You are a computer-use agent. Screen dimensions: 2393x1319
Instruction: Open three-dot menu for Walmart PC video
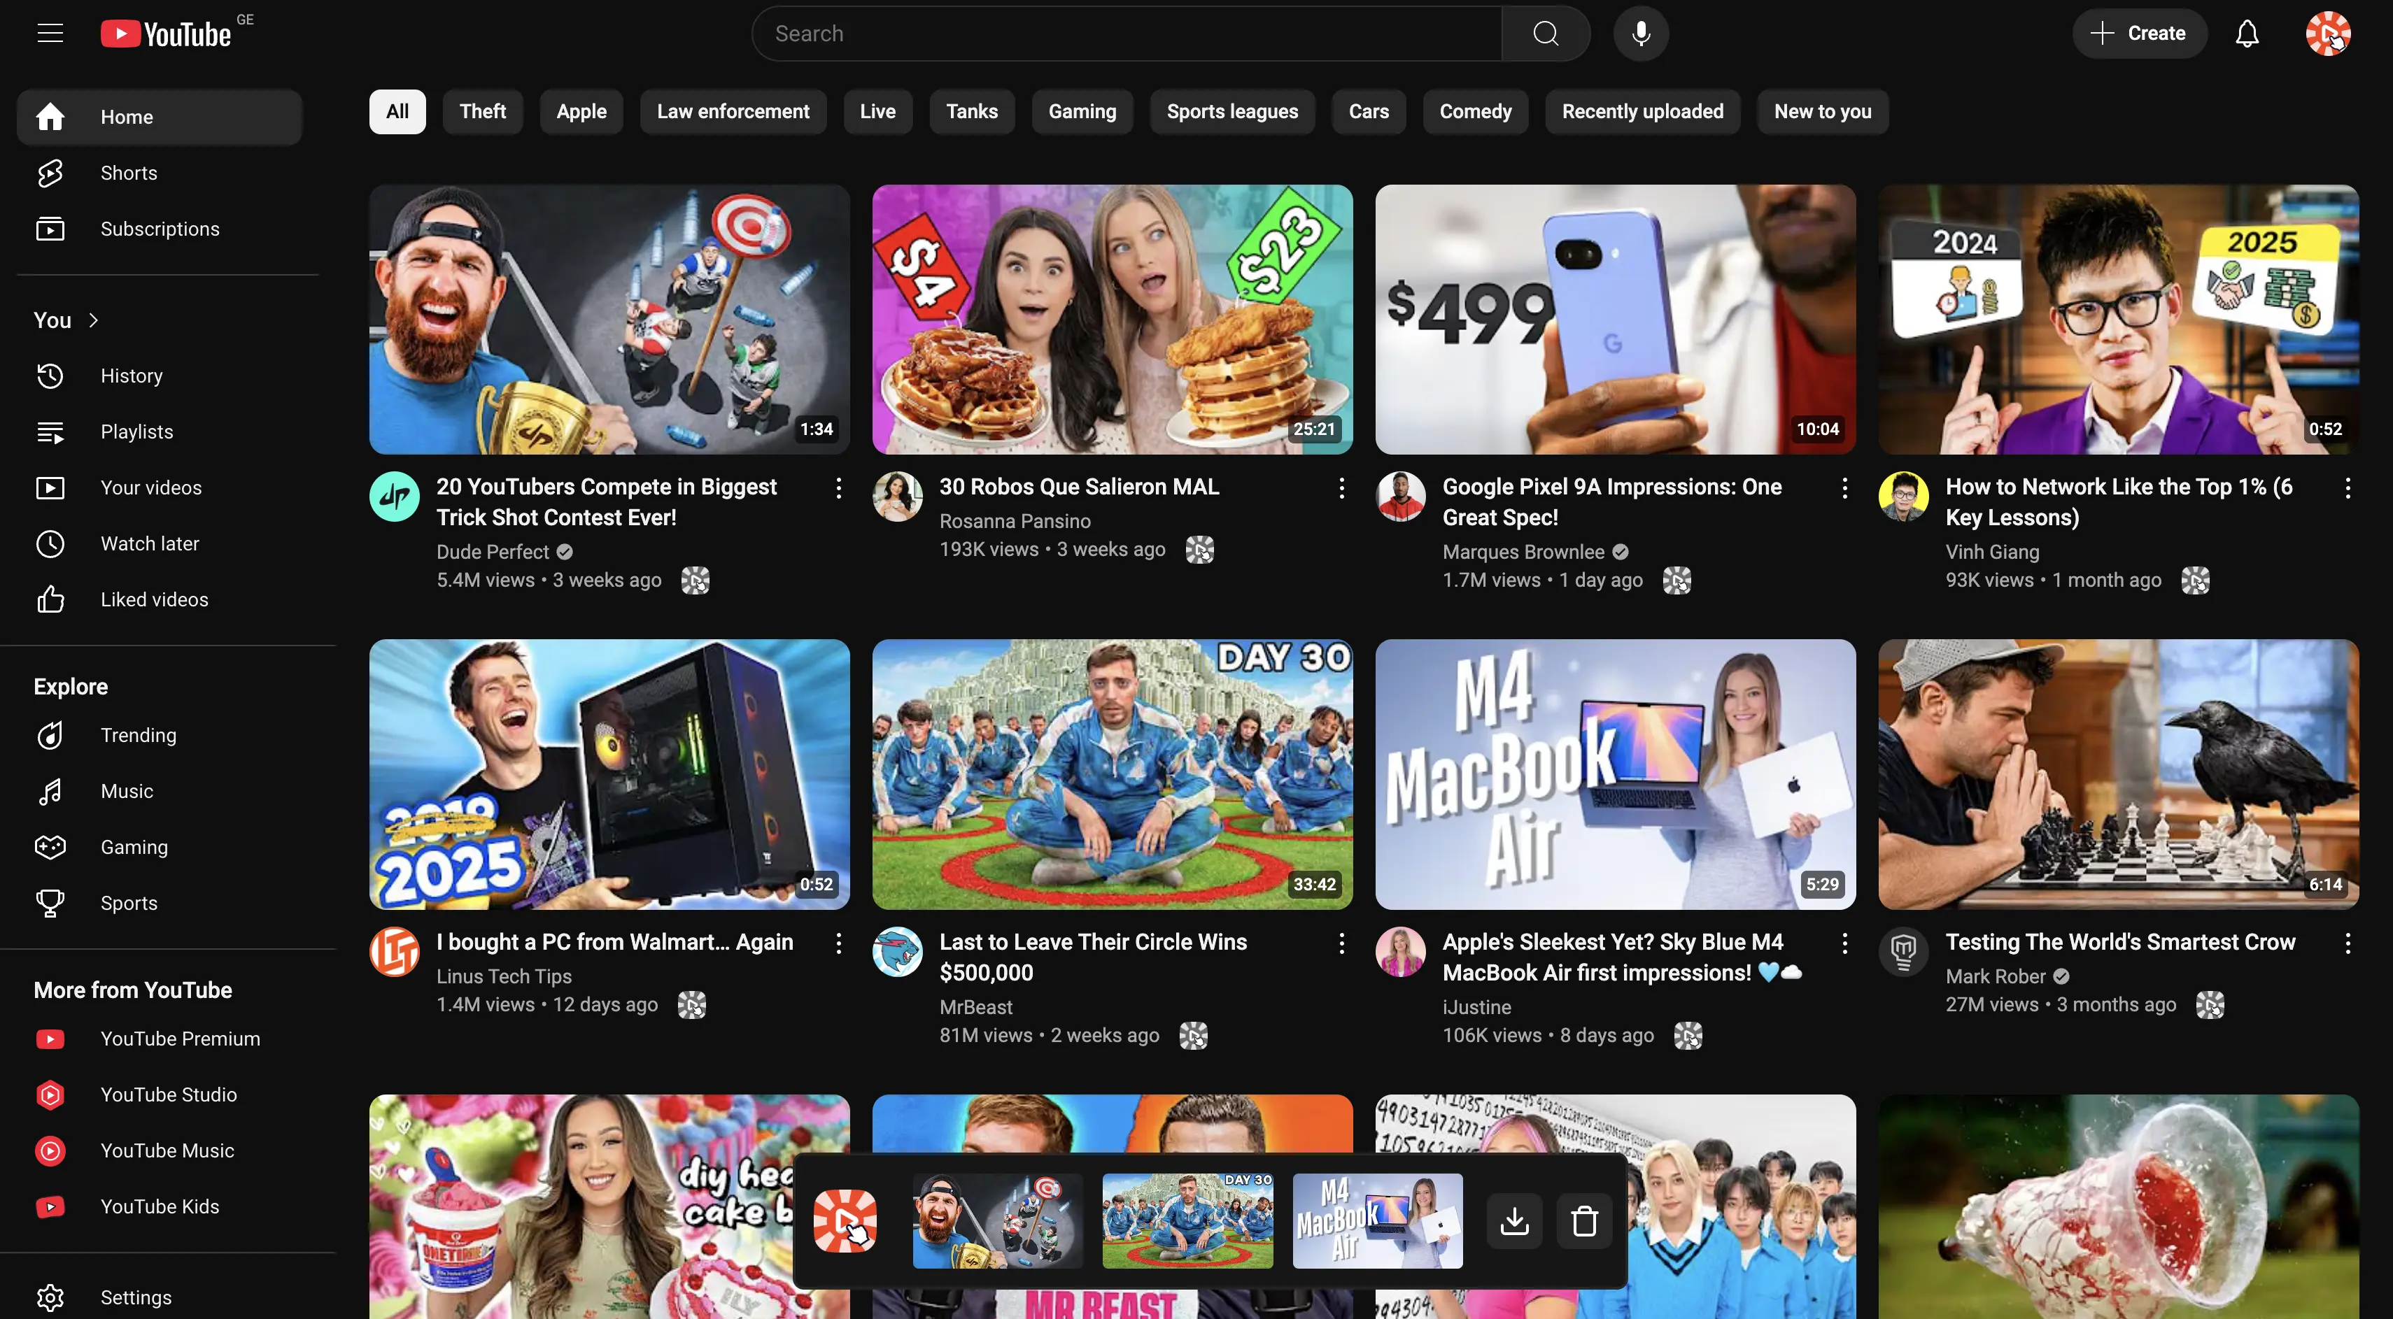[838, 943]
